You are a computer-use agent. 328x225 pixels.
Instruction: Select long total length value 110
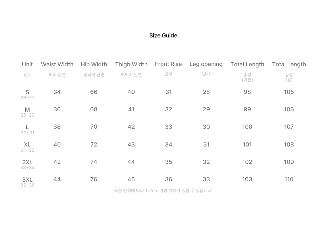point(289,179)
